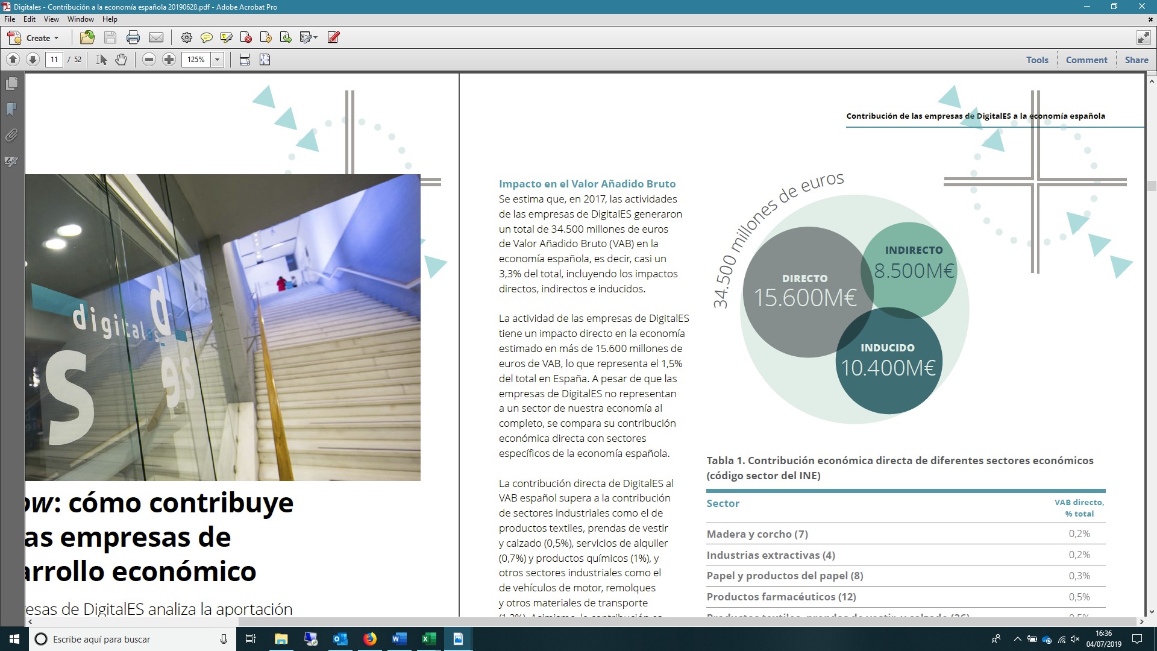Open the Help menu
Viewport: 1157px width, 651px height.
pos(110,19)
